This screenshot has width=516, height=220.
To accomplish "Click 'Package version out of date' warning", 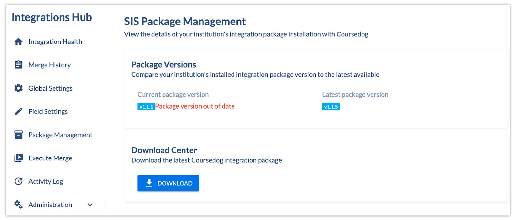I will click(x=195, y=106).
